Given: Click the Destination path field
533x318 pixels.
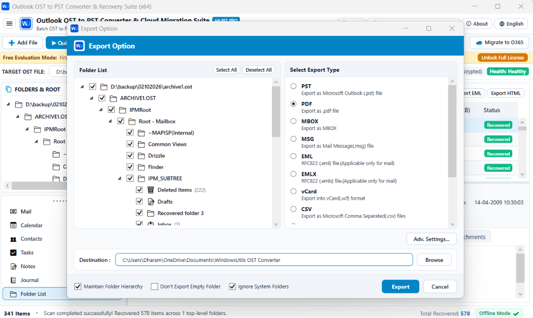Looking at the screenshot, I should click(264, 260).
